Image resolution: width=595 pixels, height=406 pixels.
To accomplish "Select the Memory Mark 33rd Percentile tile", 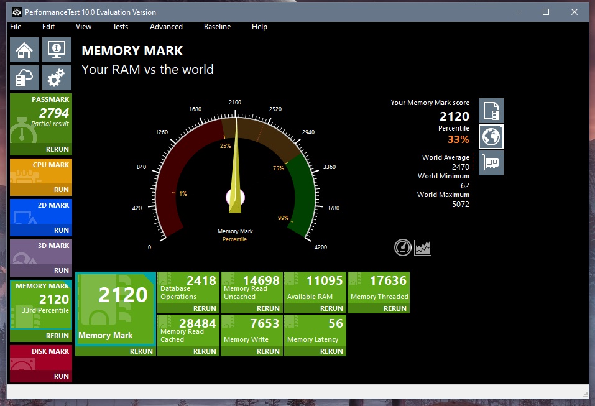I will 41,305.
